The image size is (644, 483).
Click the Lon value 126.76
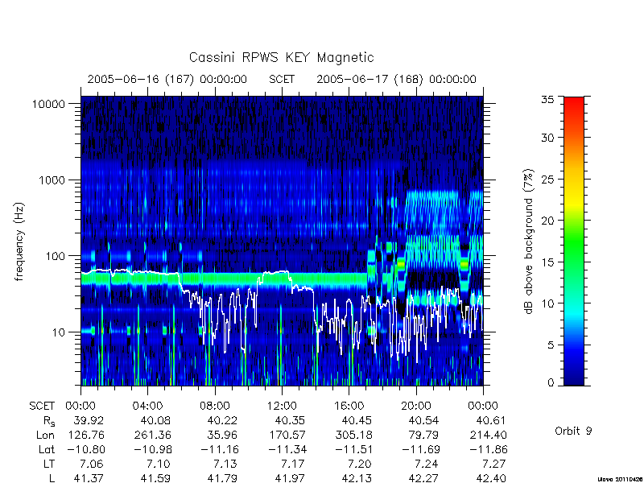85,435
